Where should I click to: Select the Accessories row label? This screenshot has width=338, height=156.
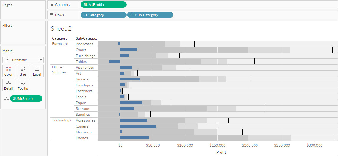coord(85,120)
